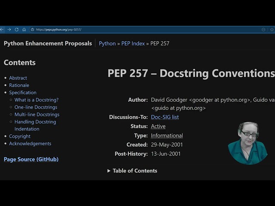Go back with the browser back arrow
The height and width of the screenshot is (206, 275).
(x=2, y=30)
